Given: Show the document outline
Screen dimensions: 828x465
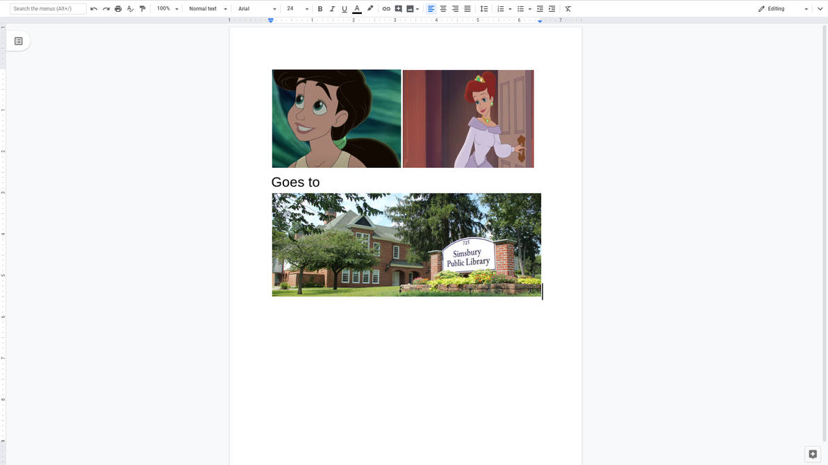Looking at the screenshot, I should 19,41.
